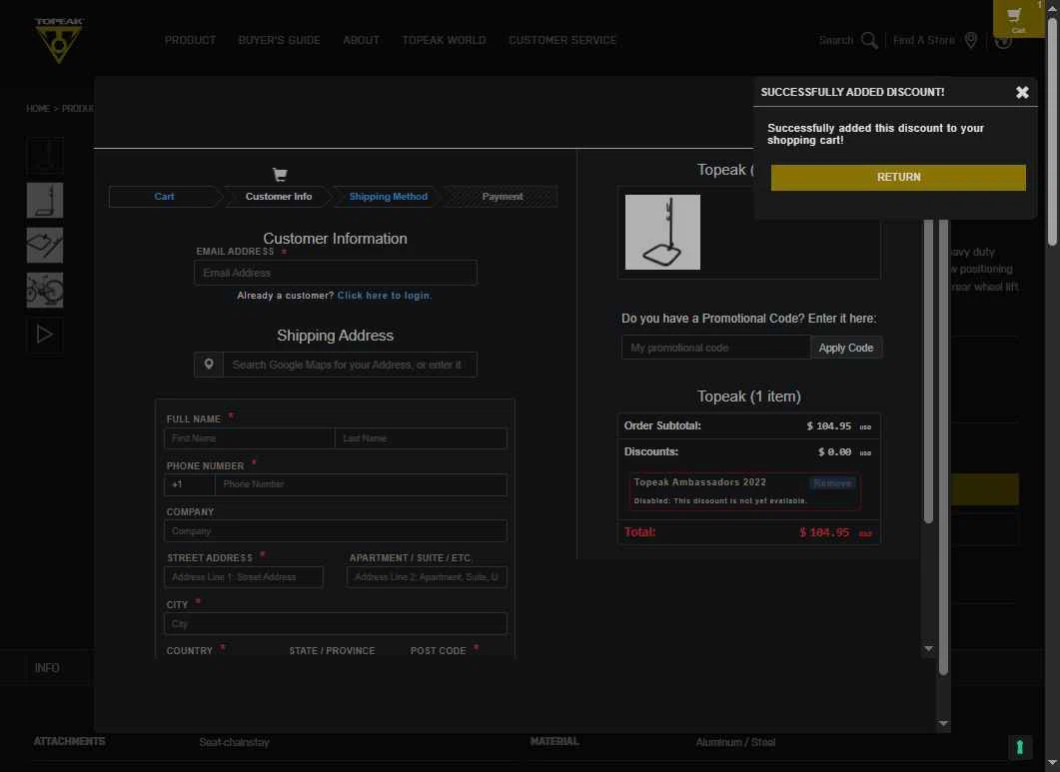Viewport: 1060px width, 772px height.
Task: Select the Shipping Method step
Action: tap(388, 197)
